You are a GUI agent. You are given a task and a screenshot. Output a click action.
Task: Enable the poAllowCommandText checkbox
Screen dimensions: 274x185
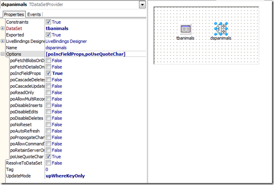point(48,144)
